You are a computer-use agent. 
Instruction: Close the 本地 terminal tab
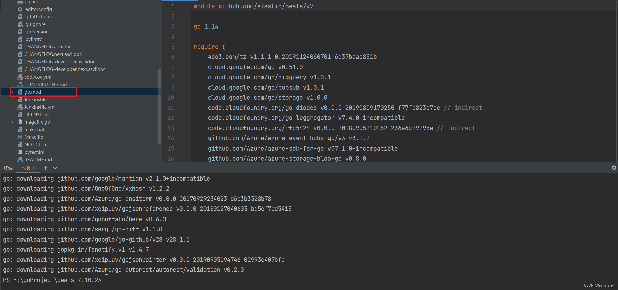[34, 168]
